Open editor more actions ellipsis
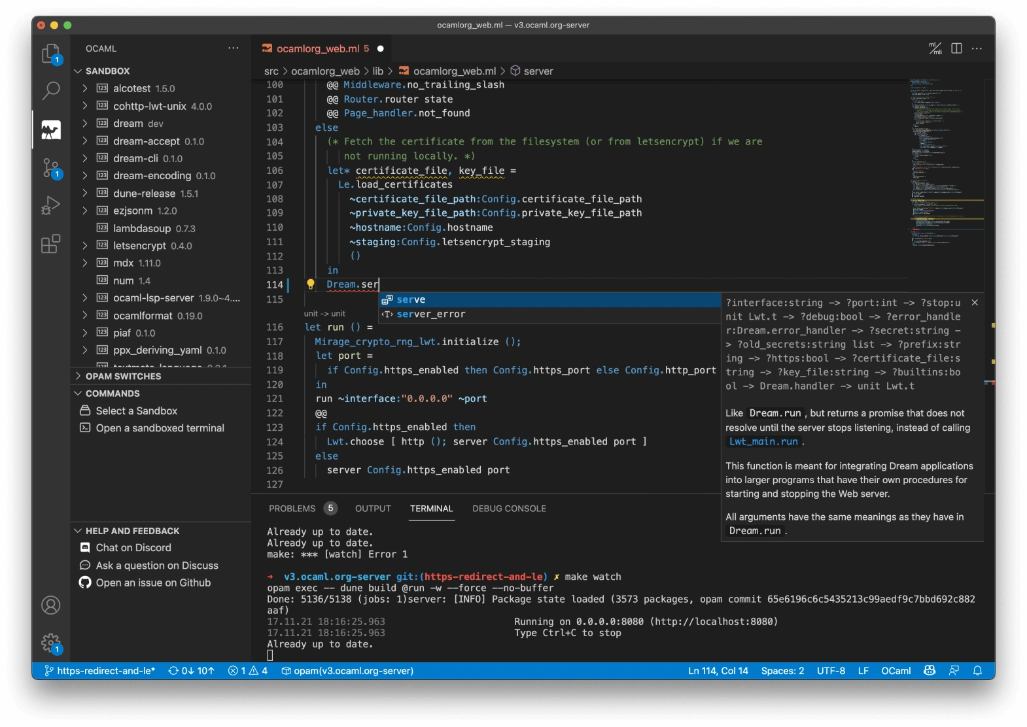 pos(977,48)
